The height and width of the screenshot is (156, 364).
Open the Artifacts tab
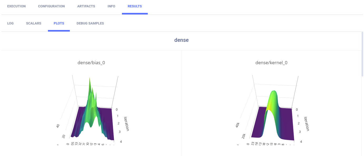86,6
